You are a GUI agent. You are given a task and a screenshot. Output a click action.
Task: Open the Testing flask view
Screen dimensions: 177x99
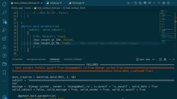click(4, 47)
